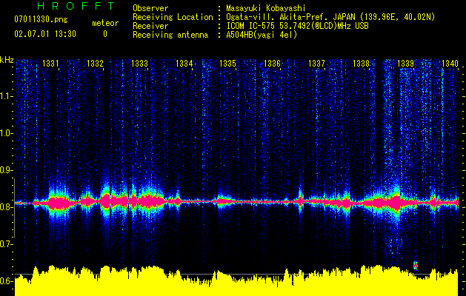The height and width of the screenshot is (296, 466).
Task: Click the 1331 time marker
Action: pos(50,64)
